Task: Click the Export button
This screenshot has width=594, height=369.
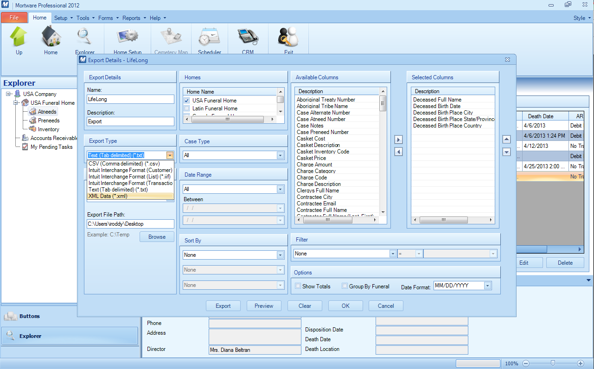Action: click(x=223, y=306)
